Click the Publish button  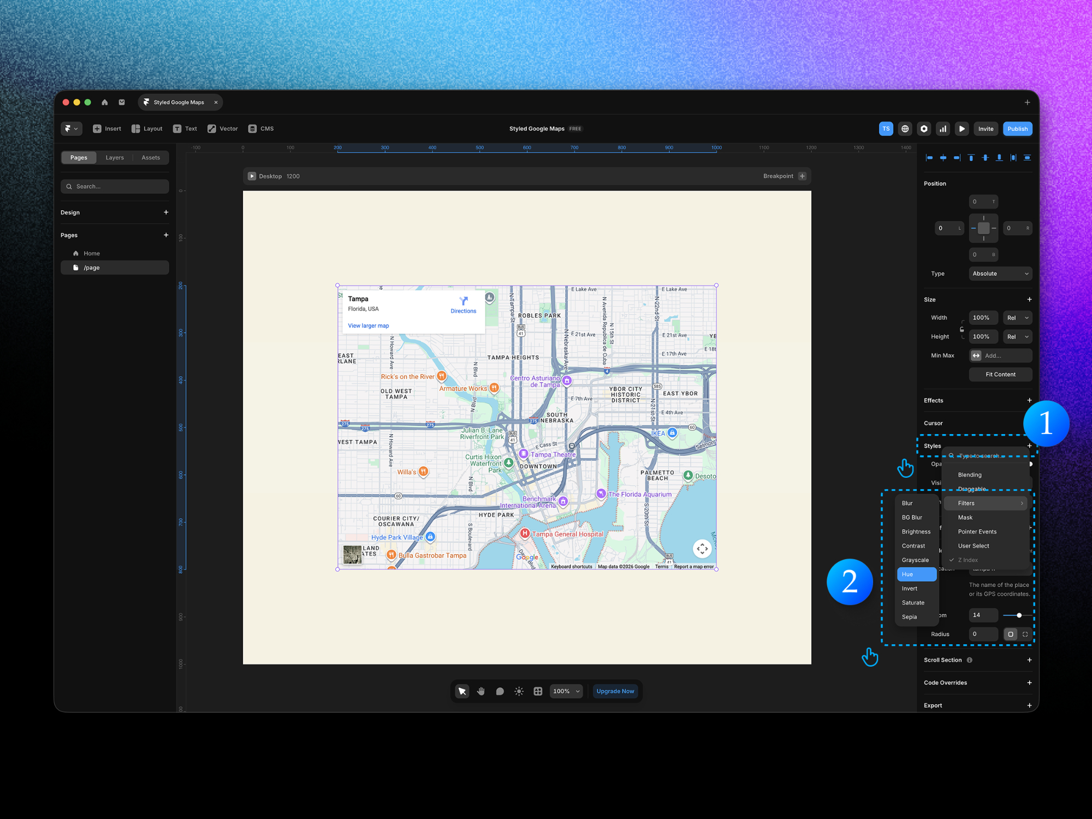tap(1017, 128)
